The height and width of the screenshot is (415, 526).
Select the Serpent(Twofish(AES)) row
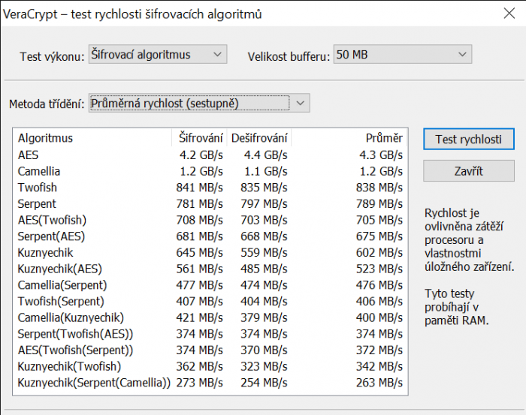[x=75, y=334]
